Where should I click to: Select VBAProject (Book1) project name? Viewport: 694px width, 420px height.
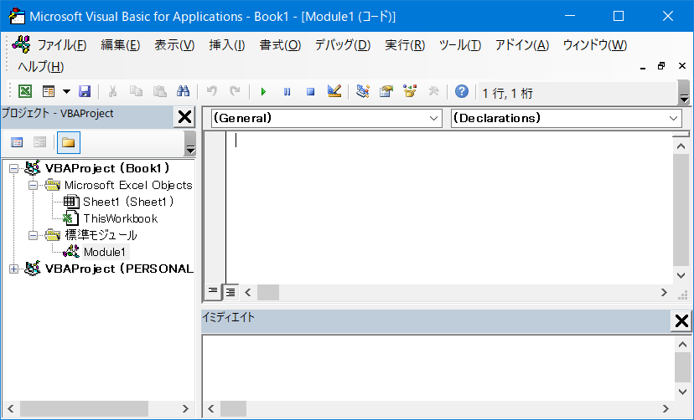click(107, 168)
